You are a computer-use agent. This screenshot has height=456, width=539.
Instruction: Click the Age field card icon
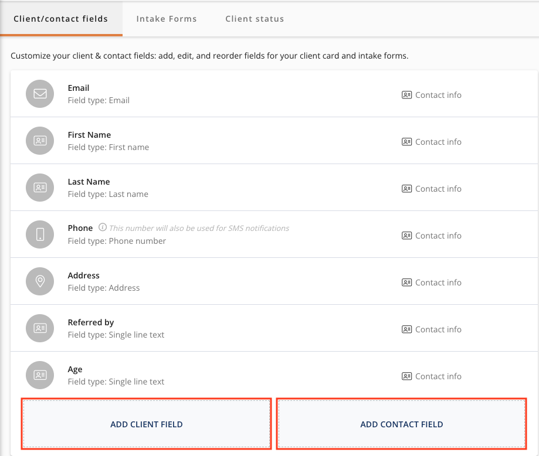(40, 375)
